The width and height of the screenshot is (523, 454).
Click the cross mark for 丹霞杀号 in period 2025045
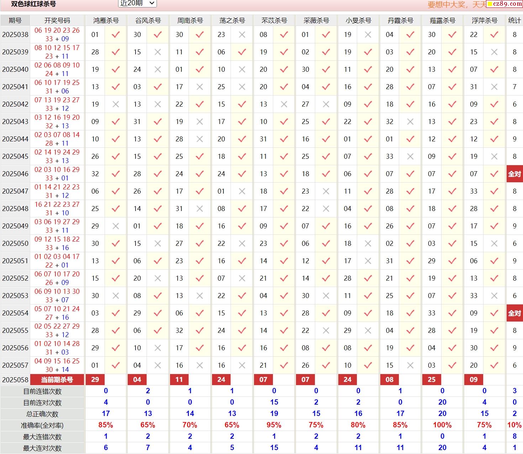point(410,157)
